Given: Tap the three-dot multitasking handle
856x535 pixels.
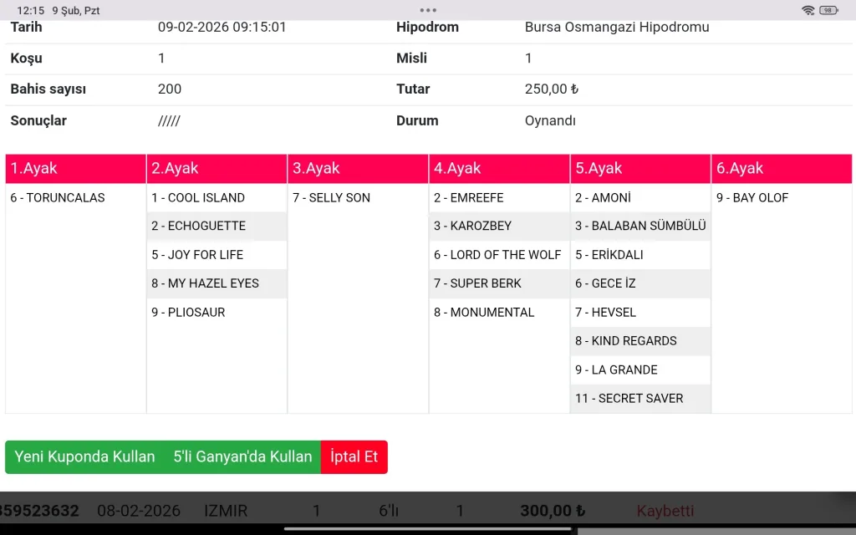Looking at the screenshot, I should pos(428,10).
